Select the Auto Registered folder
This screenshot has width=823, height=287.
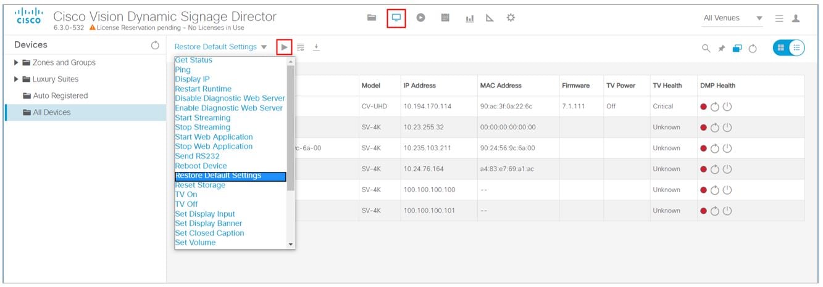(x=60, y=95)
